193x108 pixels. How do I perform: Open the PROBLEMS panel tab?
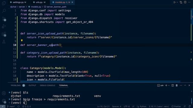click(x=16, y=85)
